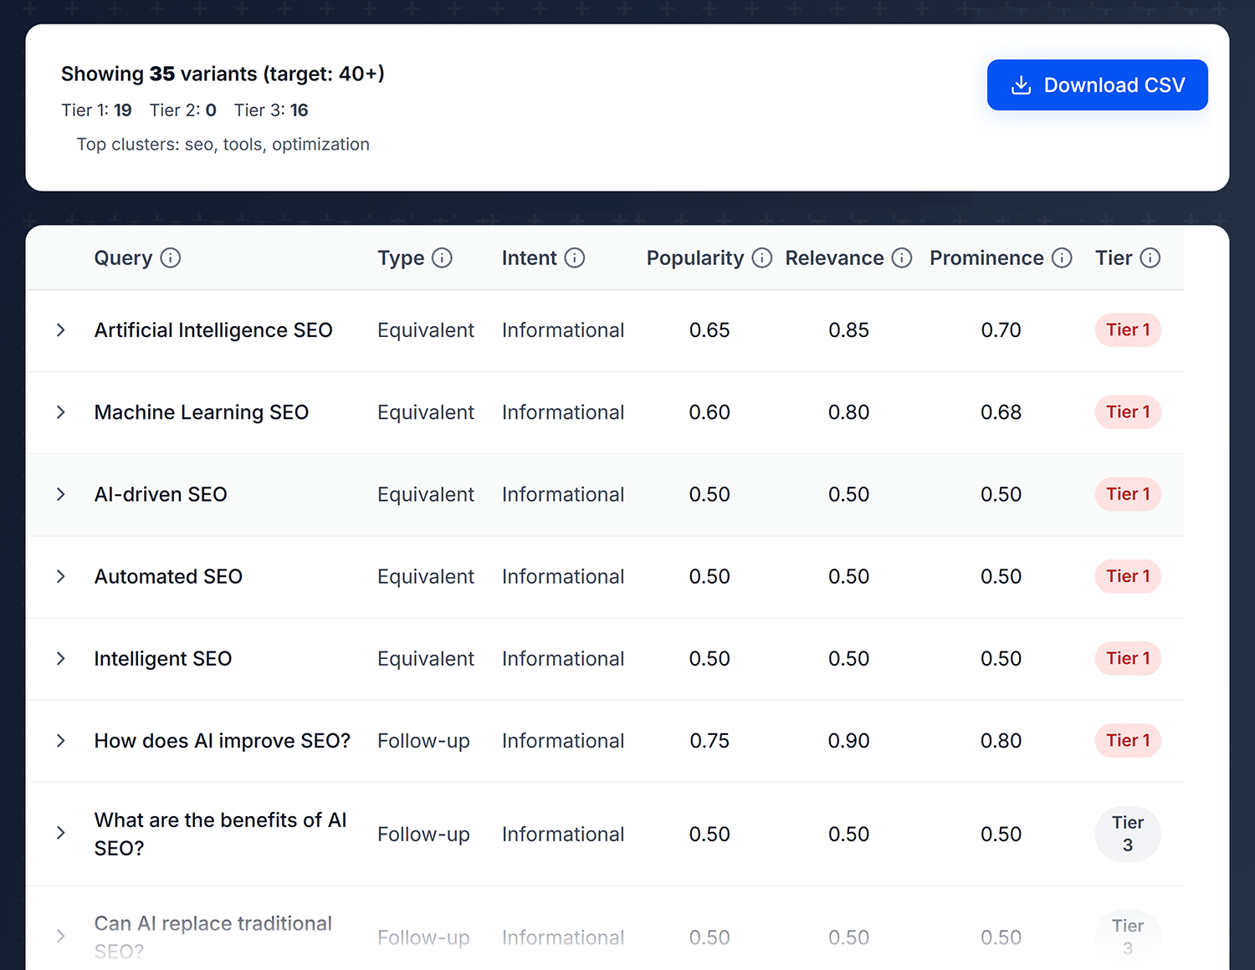
Task: Click the Intent column info icon
Action: tap(575, 258)
